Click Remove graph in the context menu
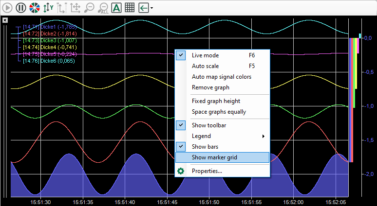The image size is (377, 206). 210,87
